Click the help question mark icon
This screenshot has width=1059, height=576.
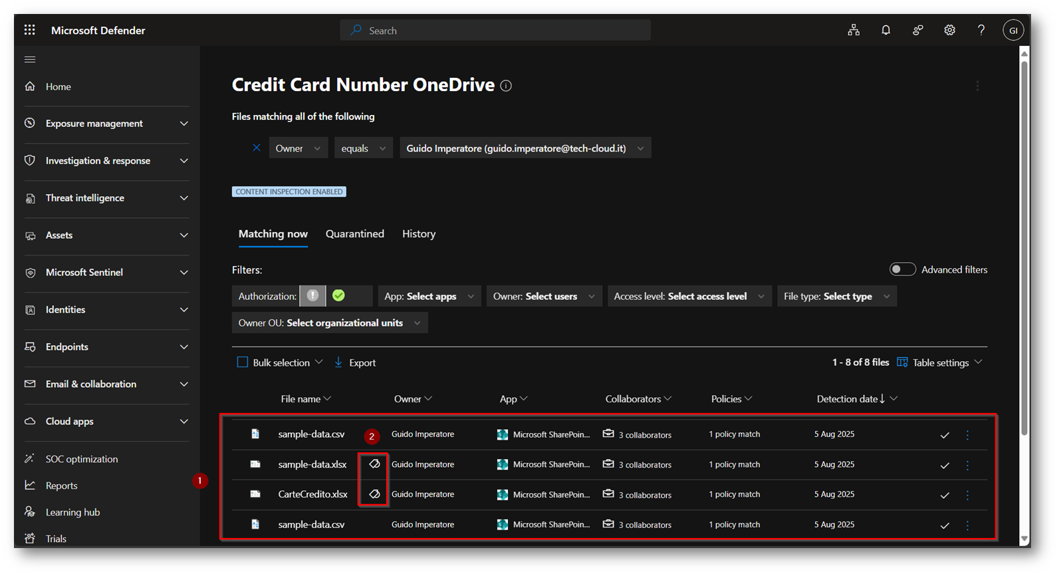point(981,30)
